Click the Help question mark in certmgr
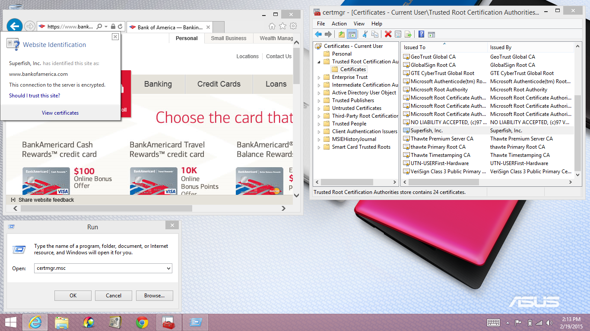Screen dimensions: 590x331 point(421,34)
